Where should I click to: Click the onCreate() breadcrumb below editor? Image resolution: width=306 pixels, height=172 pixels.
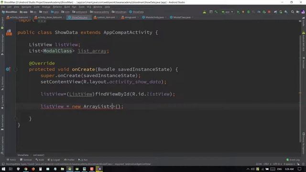[x=39, y=155]
